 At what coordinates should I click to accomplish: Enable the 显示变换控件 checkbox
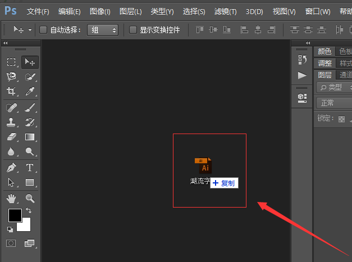click(133, 30)
